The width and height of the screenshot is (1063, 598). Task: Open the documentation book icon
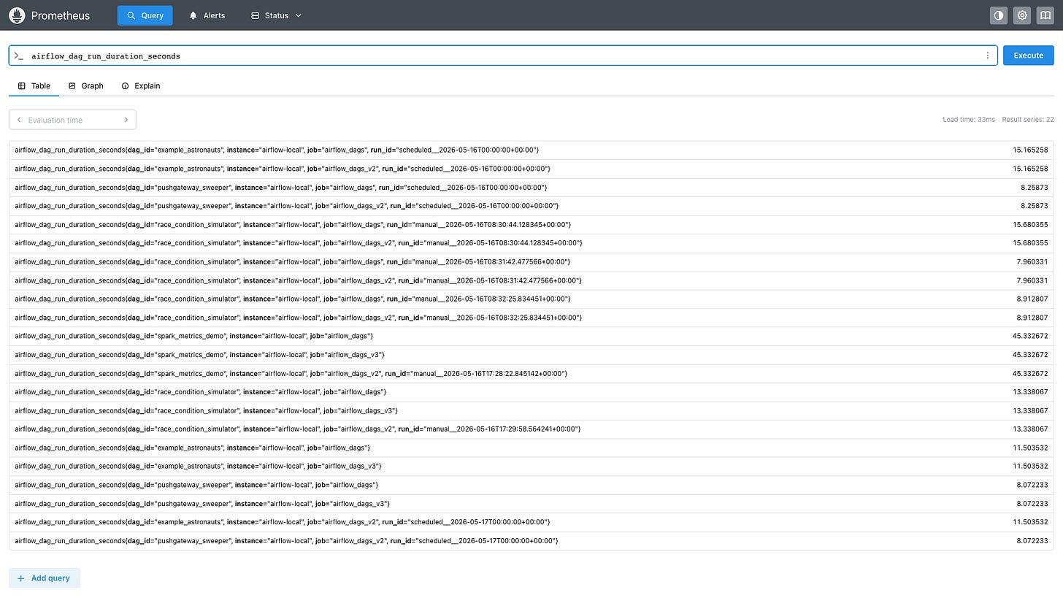point(1045,15)
